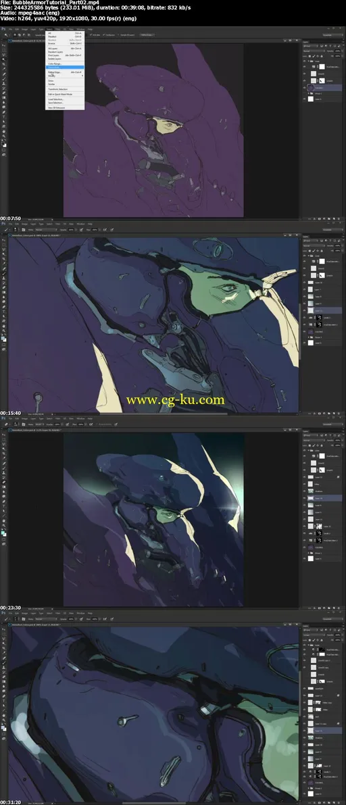Image resolution: width=346 pixels, height=805 pixels.
Task: Select Eyedropper tool in the 00:07:50 frame
Action: [x=3, y=69]
